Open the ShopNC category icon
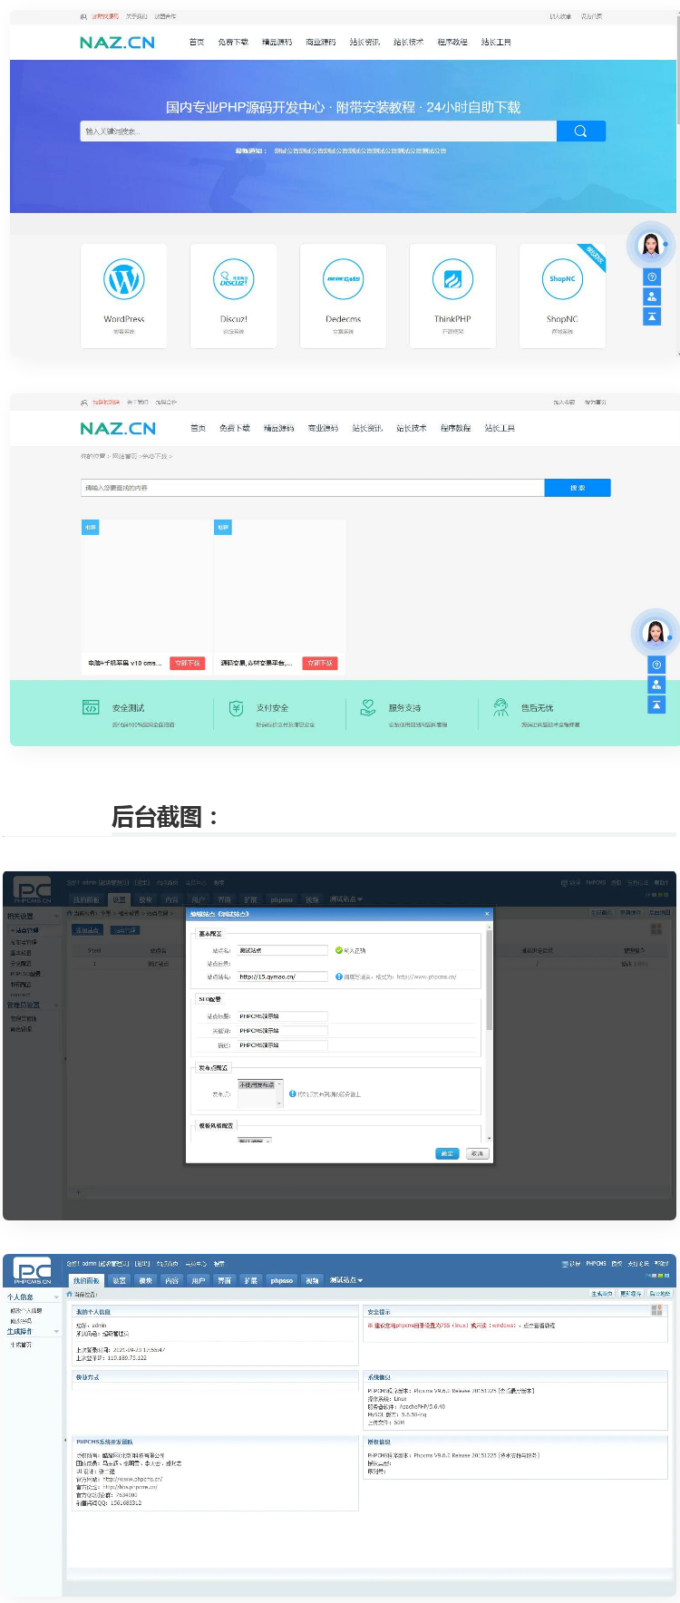The width and height of the screenshot is (680, 1603). 562,279
